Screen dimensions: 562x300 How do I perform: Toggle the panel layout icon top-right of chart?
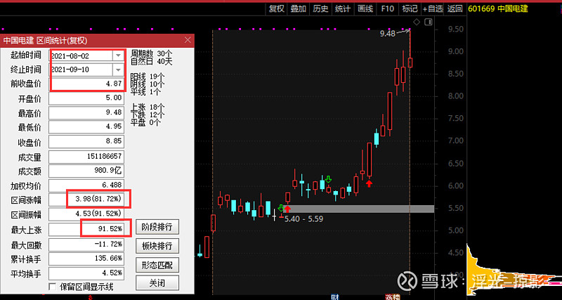click(429, 22)
